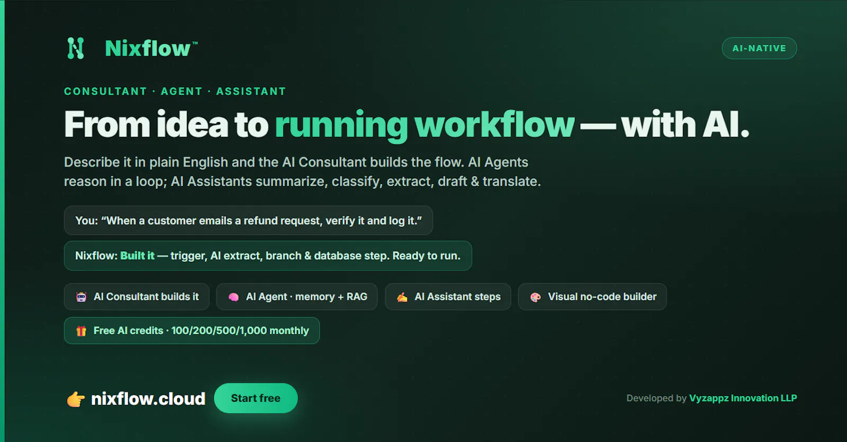Click the 'with AI.' headline text
The height and width of the screenshot is (442, 847).
point(686,125)
